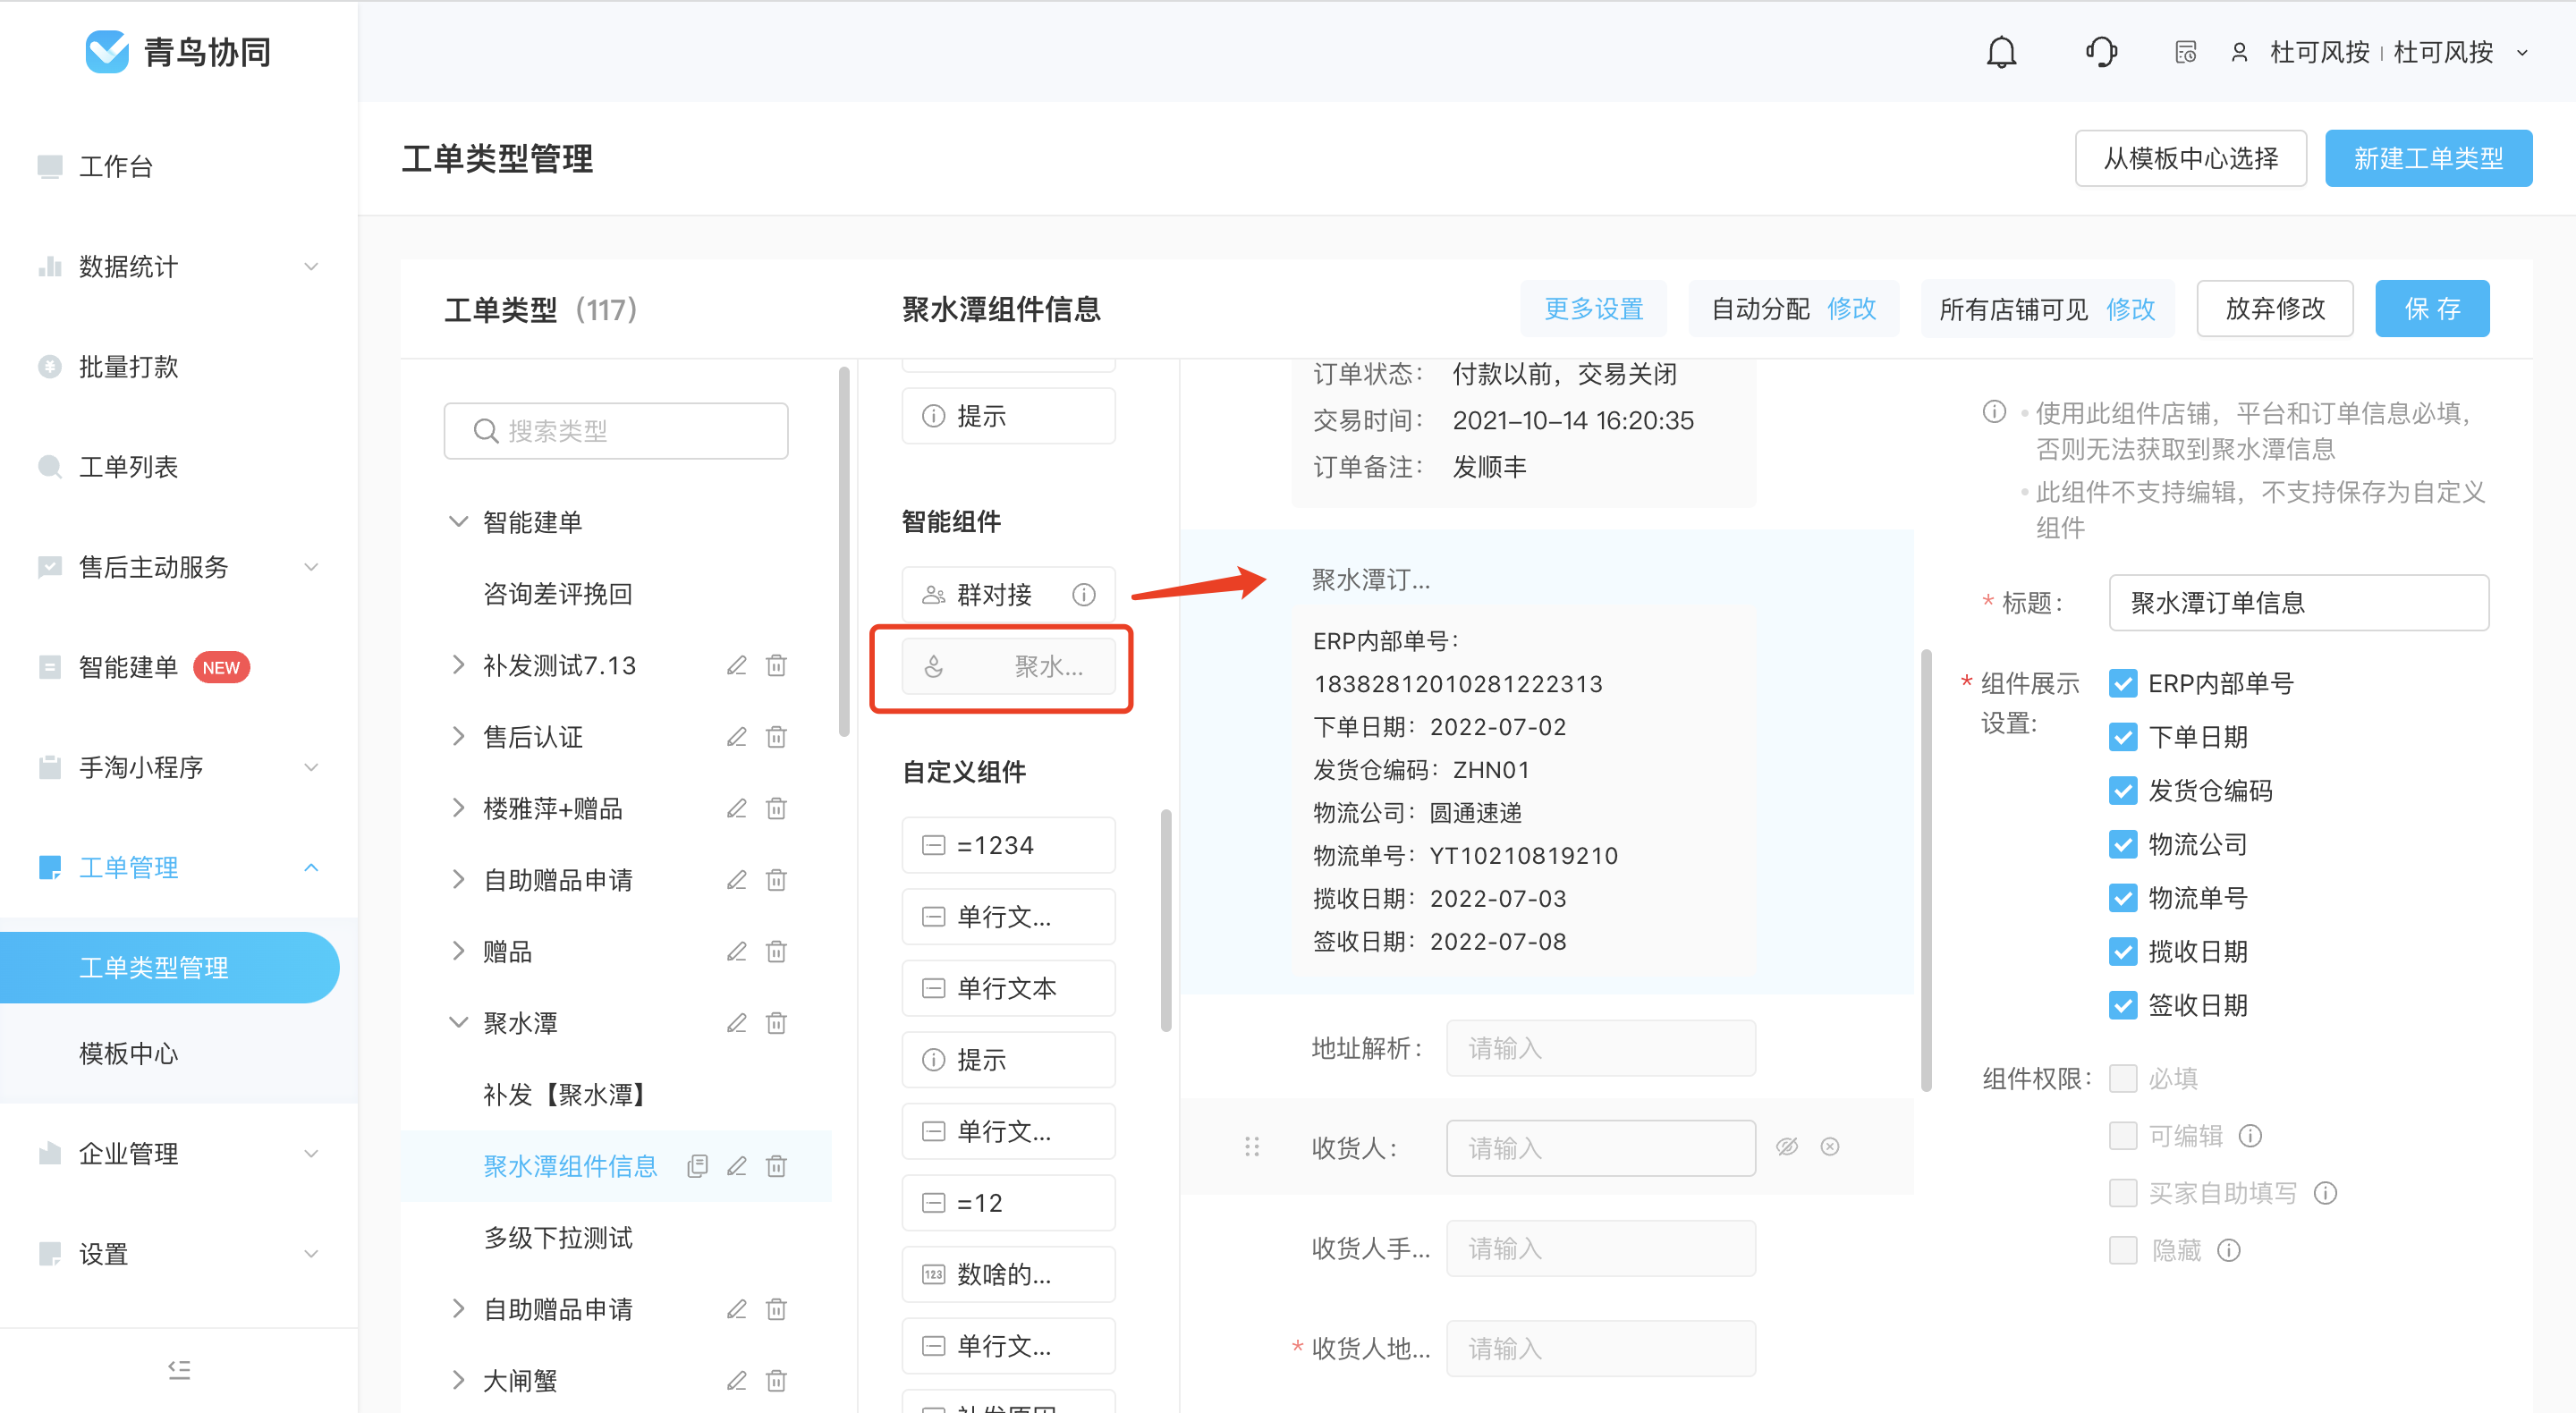
Task: Uncheck 揽收日期 checkbox
Action: (x=2123, y=952)
